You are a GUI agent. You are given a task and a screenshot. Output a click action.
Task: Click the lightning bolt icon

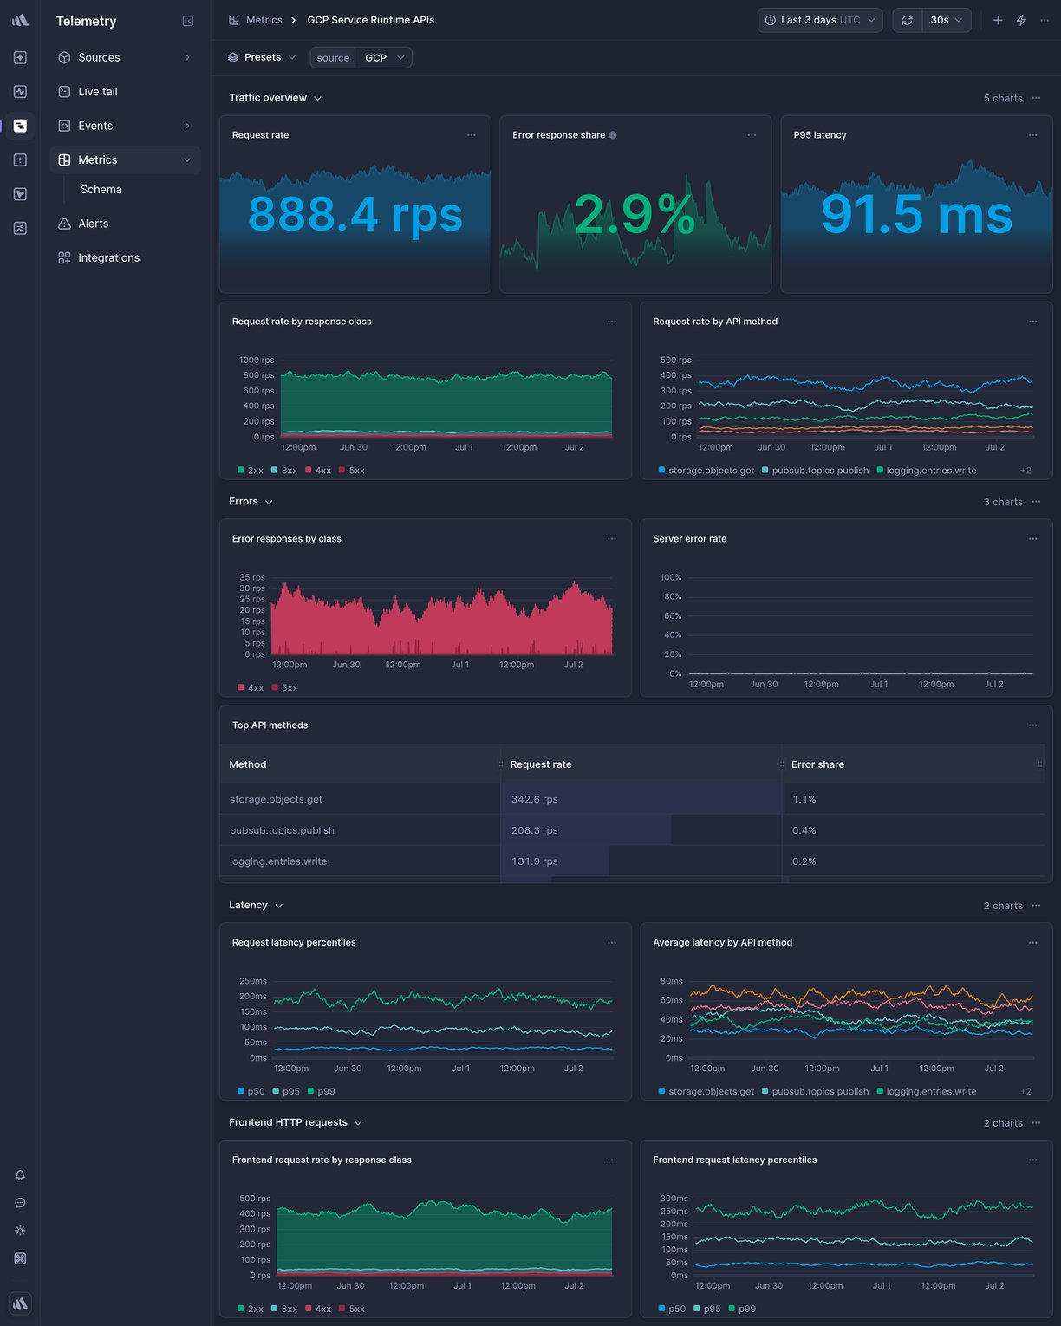pos(1021,20)
